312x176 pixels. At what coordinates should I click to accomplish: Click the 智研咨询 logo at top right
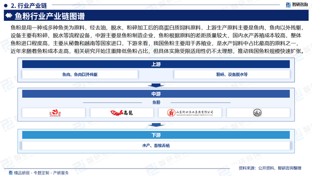(x=297, y=5)
